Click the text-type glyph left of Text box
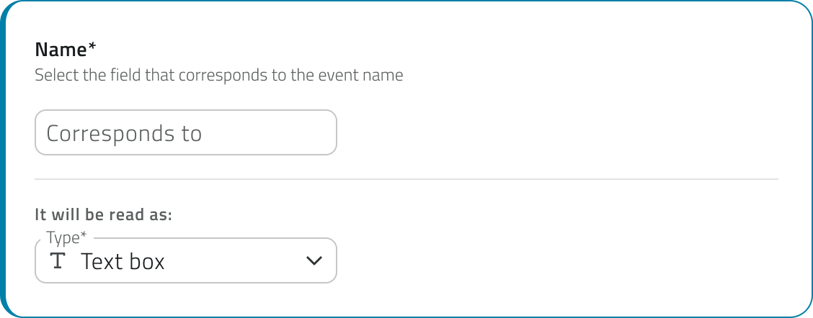The height and width of the screenshot is (318, 813). [58, 260]
